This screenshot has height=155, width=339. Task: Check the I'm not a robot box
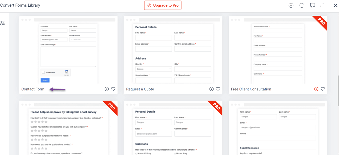[43, 72]
